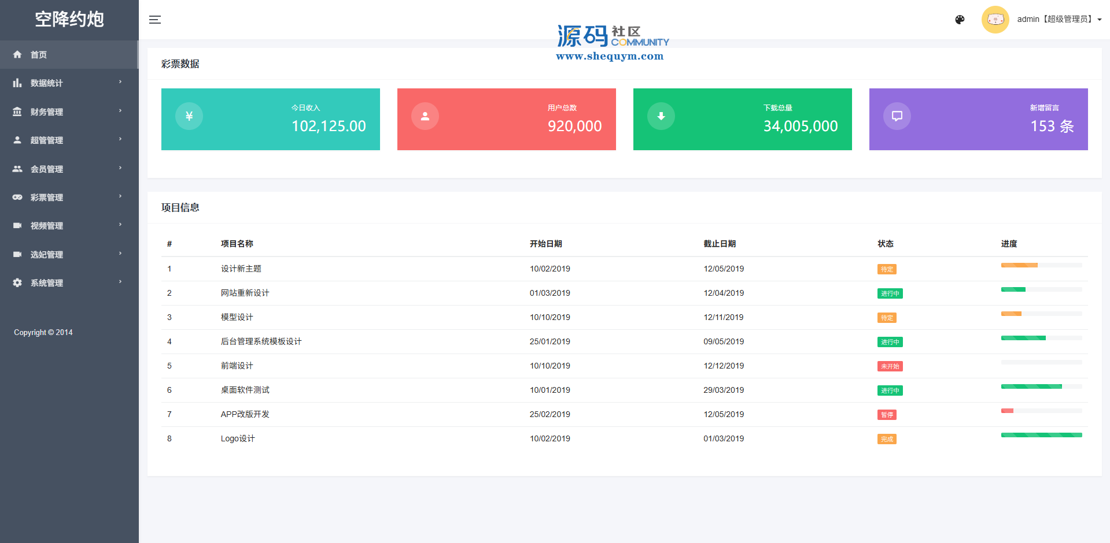Click the 数据统计 bar chart icon
The image size is (1110, 543).
(x=17, y=83)
